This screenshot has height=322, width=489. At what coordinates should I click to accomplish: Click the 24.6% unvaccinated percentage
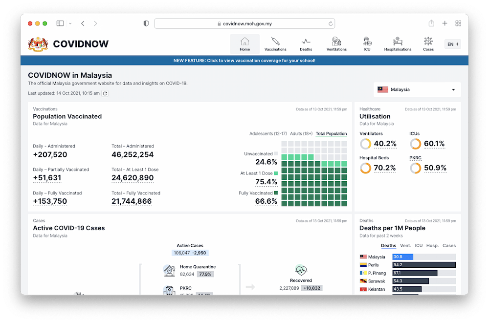click(266, 162)
